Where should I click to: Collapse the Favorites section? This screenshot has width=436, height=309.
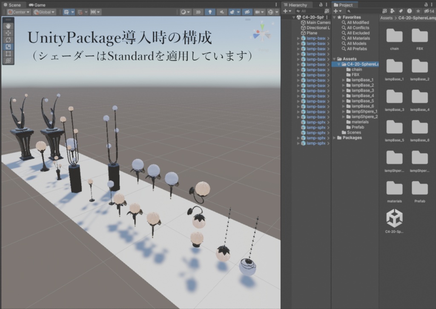pos(334,17)
